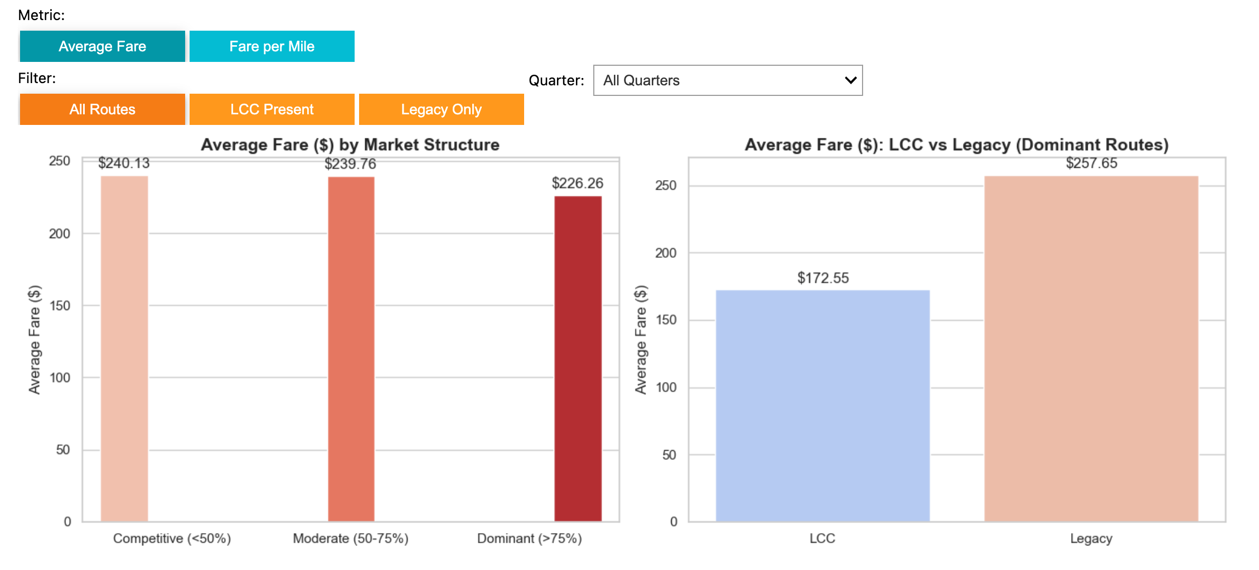
Task: Click the blue LCC bar
Action: coord(823,406)
